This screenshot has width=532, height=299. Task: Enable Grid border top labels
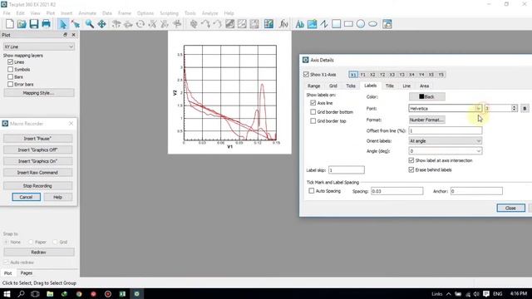pyautogui.click(x=313, y=121)
